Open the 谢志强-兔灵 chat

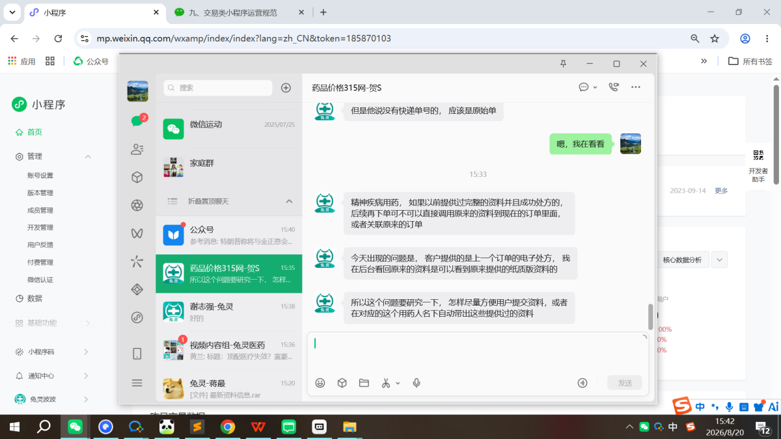click(229, 312)
